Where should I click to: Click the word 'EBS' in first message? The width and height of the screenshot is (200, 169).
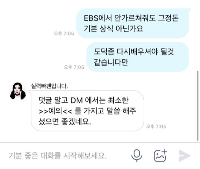pos(91,18)
